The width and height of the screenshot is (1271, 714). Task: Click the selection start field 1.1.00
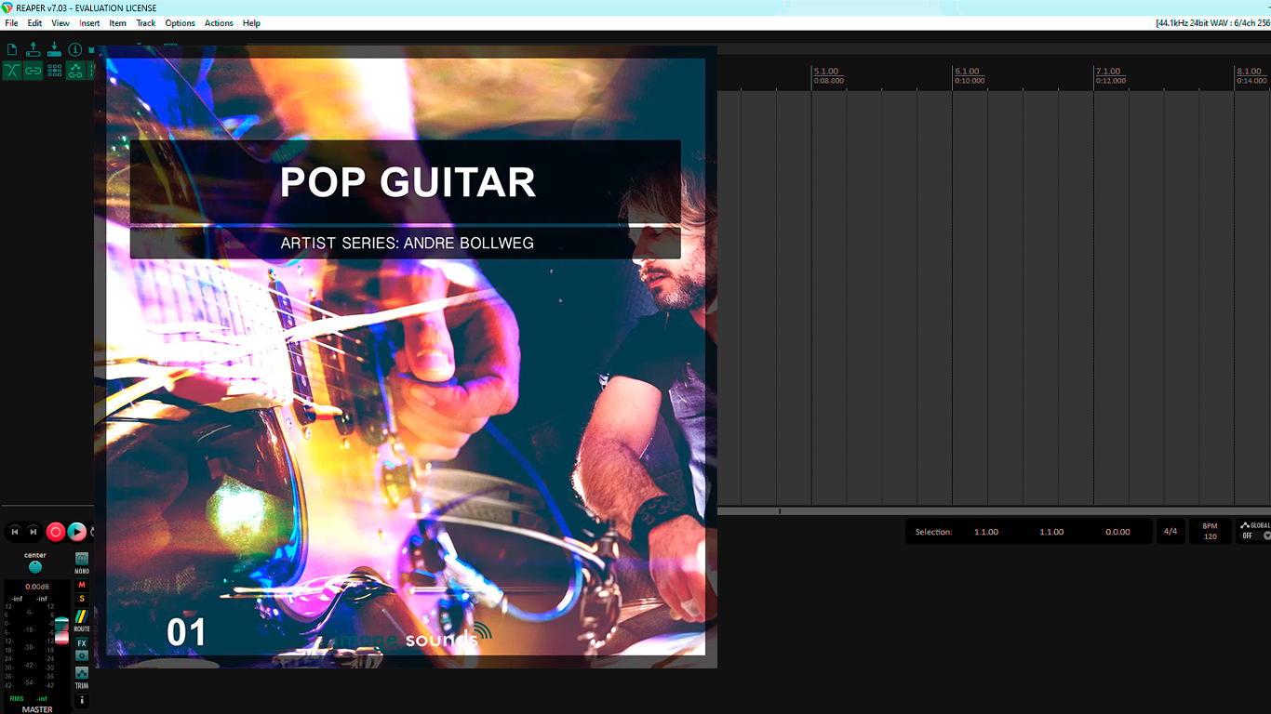[986, 532]
